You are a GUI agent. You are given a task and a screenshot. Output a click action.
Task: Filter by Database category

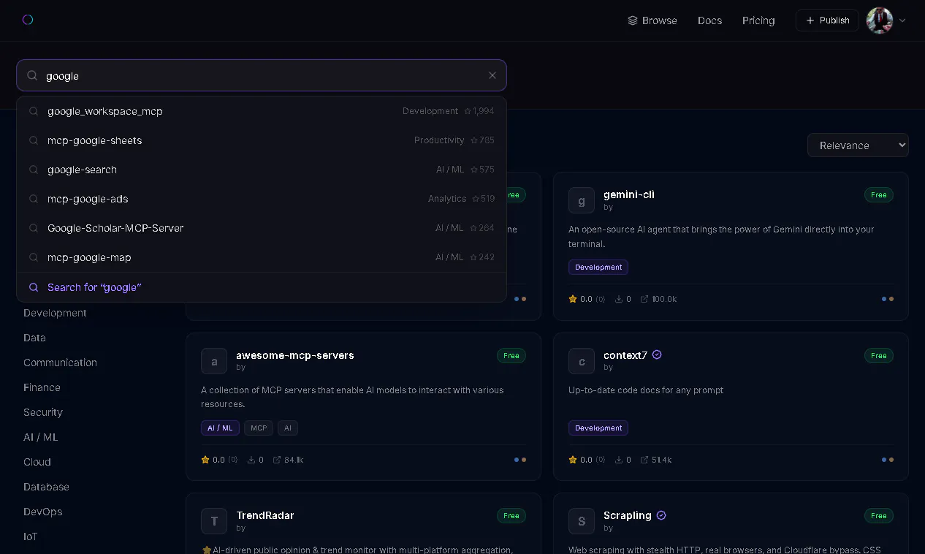click(x=46, y=487)
